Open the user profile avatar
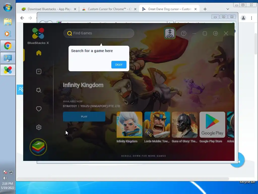258x194 pixels. [170, 33]
